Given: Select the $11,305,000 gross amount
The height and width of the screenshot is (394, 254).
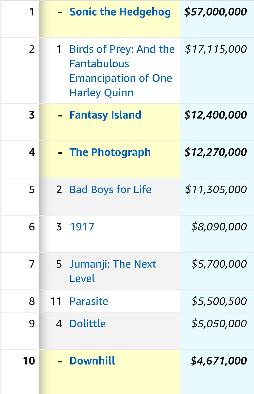Looking at the screenshot, I should [x=216, y=189].
